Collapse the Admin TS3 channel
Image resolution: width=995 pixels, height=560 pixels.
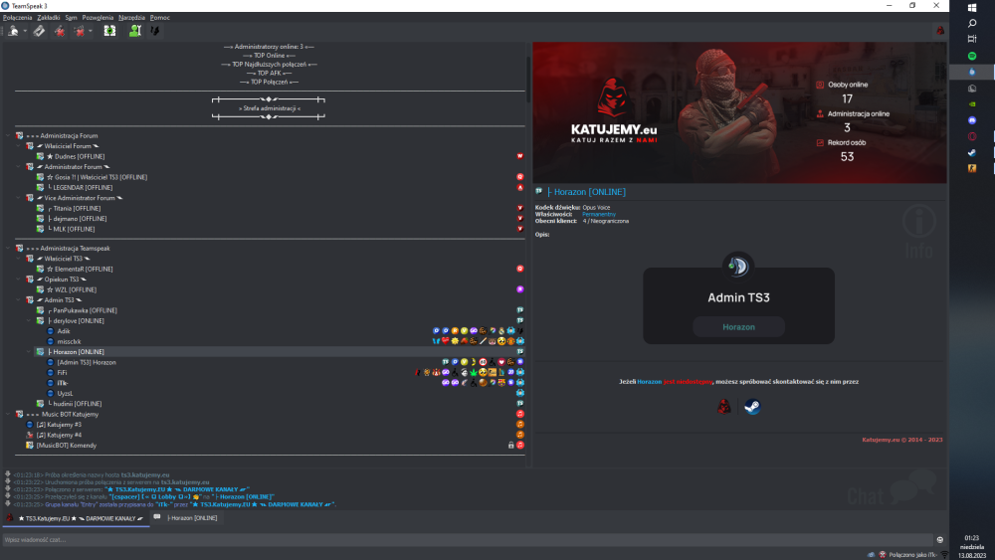[x=18, y=300]
